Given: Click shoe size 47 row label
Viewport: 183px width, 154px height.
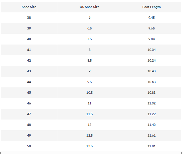Looking at the screenshot, I should click(x=29, y=114).
